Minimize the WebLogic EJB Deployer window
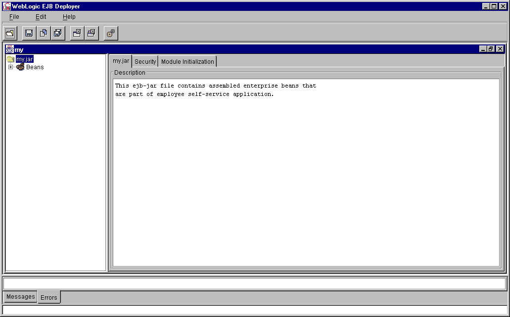Viewport: 510px width, 317px height. [x=486, y=6]
